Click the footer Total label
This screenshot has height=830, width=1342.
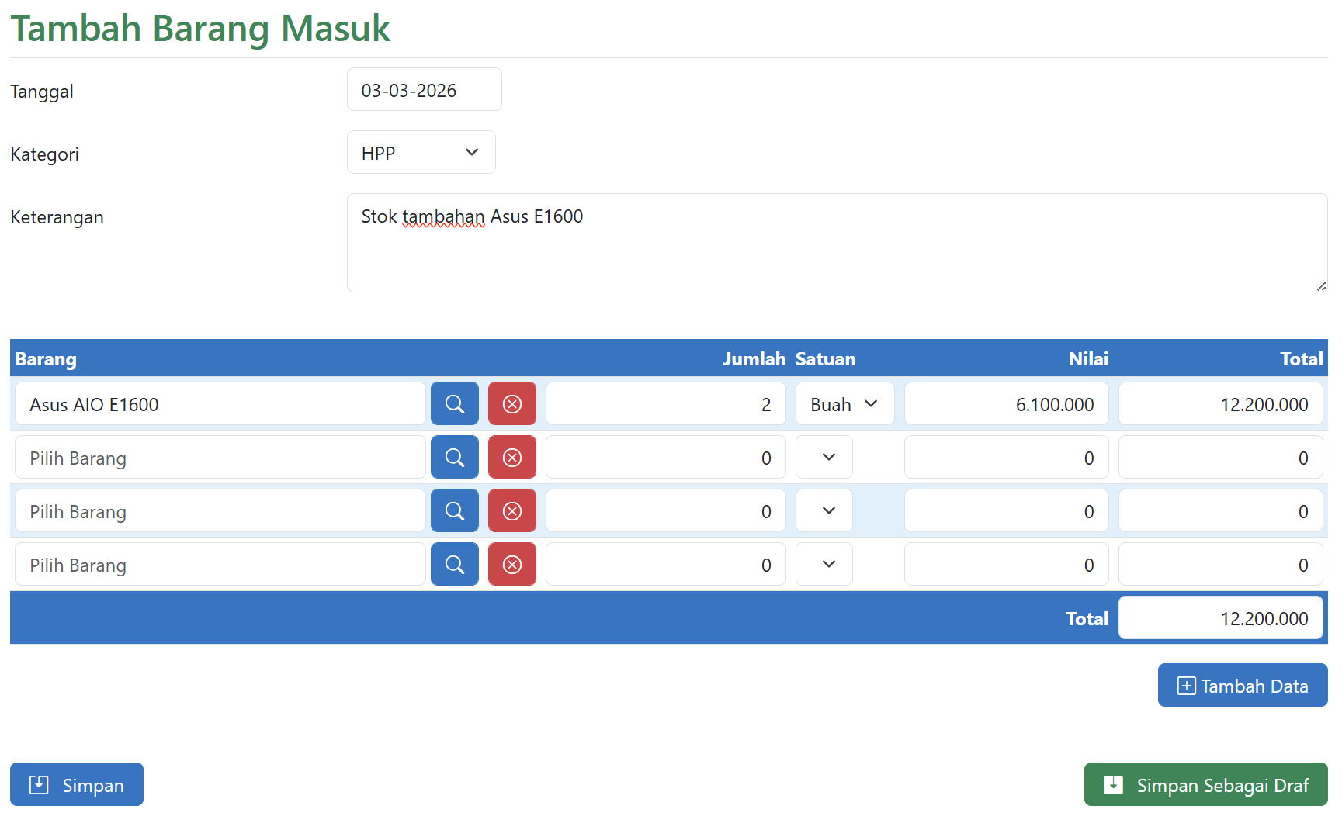(x=1087, y=618)
